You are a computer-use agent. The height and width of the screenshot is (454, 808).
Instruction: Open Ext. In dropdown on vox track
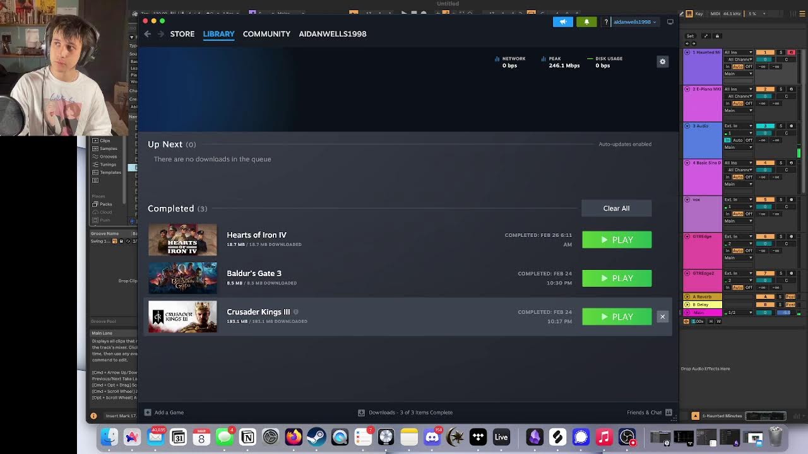738,200
